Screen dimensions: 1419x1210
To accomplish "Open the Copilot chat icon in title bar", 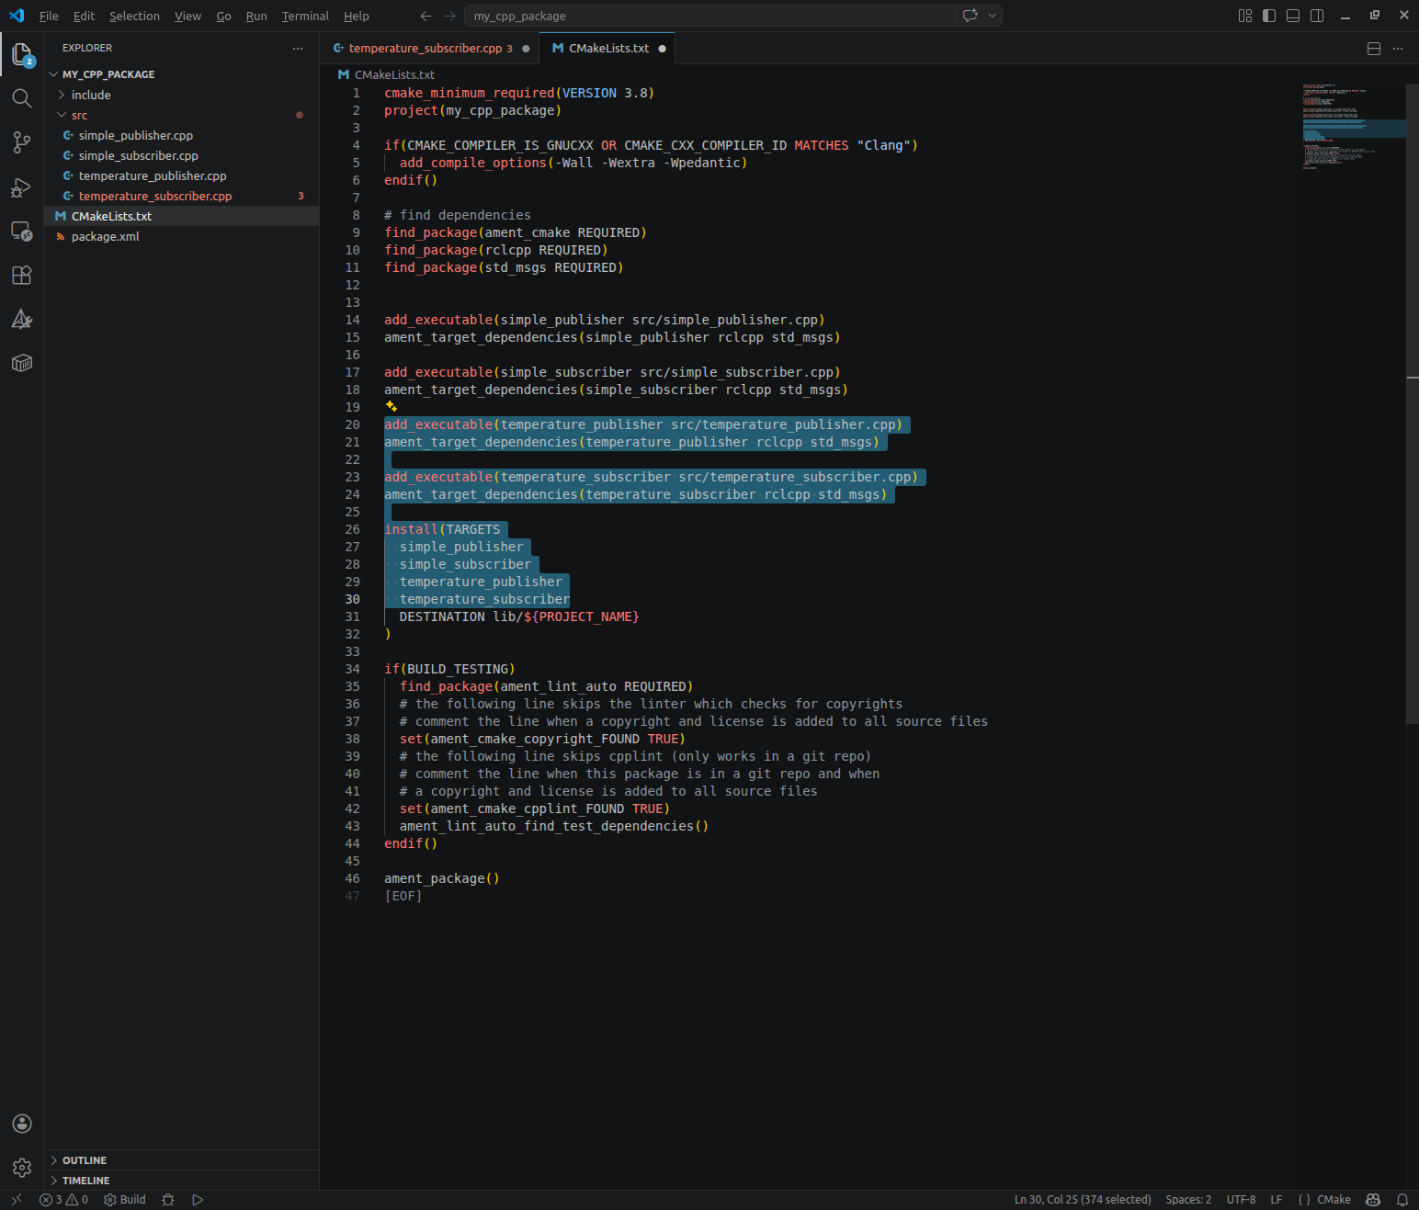I will coord(970,16).
